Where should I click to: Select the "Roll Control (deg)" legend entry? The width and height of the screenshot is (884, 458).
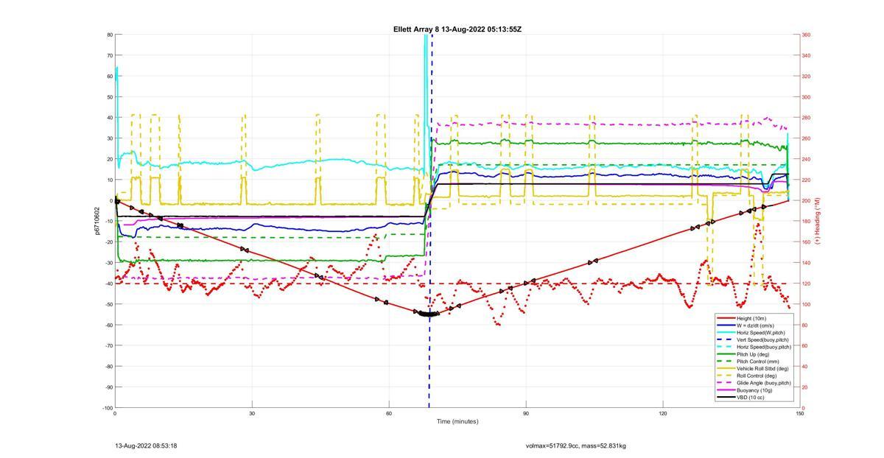coord(754,376)
